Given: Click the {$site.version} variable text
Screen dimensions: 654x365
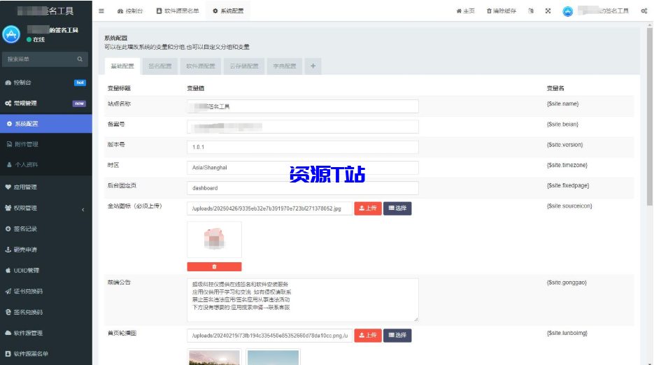Looking at the screenshot, I should click(564, 145).
